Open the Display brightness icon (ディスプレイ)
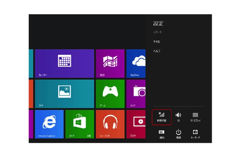Image resolution: width=238 pixels, height=158 pixels. [195, 117]
